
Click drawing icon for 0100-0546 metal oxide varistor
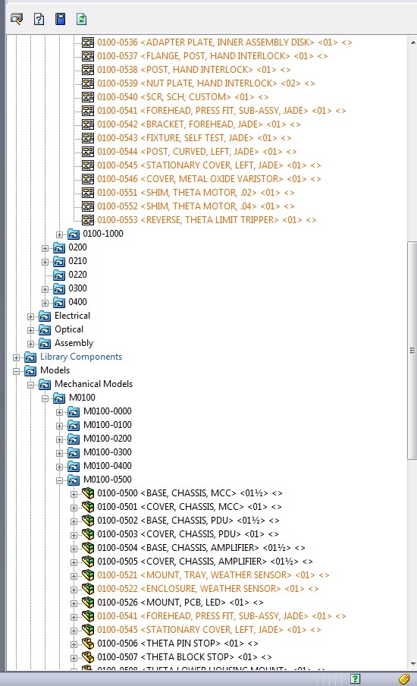coord(88,179)
